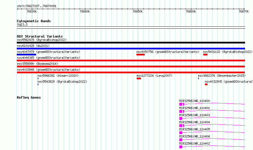The height and width of the screenshot is (150, 253).
Task: Click the DGV Structural Variants track title
Action: click(40, 36)
